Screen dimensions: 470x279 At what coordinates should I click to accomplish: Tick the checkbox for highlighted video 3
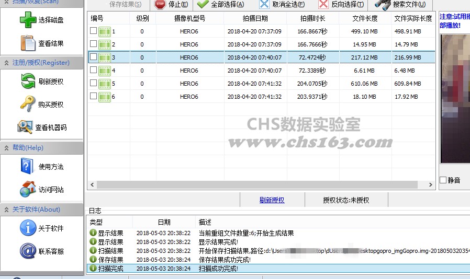pyautogui.click(x=94, y=56)
